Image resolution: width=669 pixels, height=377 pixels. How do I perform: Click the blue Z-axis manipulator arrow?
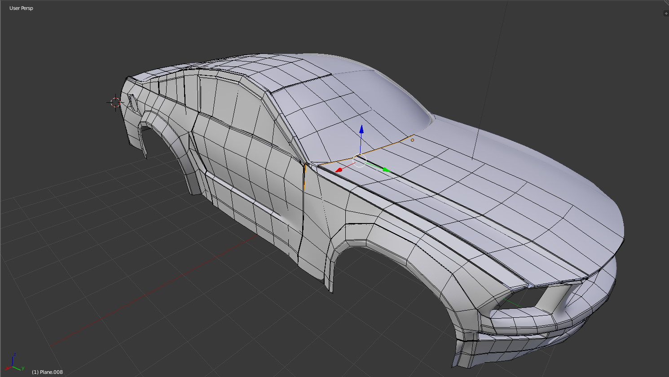coord(361,130)
